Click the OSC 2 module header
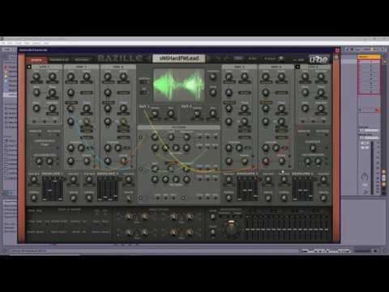Viewport: 389px width, 292px height. coord(118,67)
